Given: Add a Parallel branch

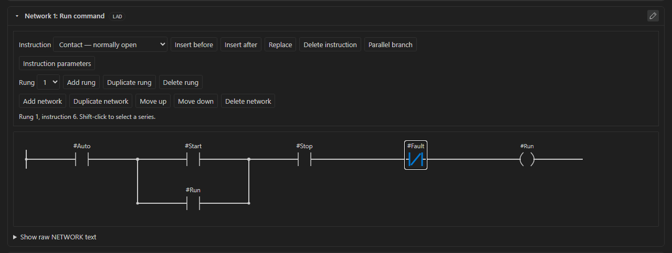Looking at the screenshot, I should 391,45.
